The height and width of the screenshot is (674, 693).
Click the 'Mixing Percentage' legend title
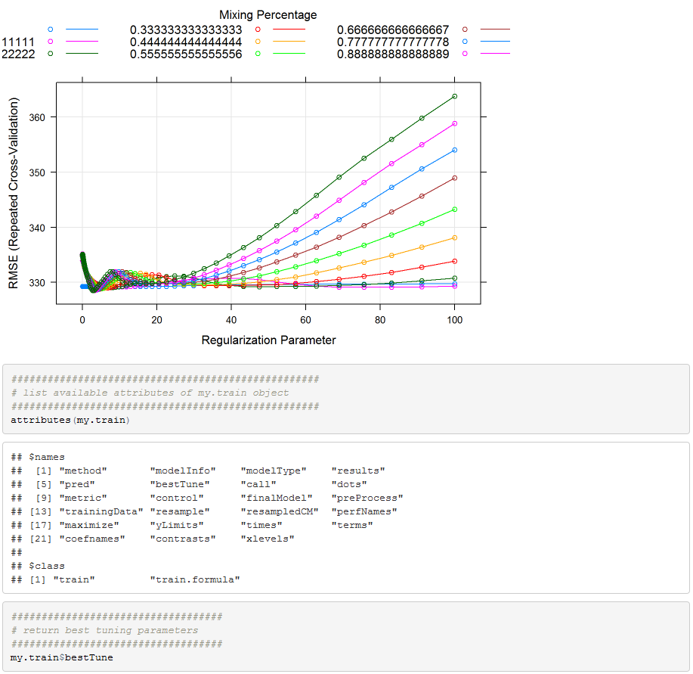pyautogui.click(x=268, y=14)
